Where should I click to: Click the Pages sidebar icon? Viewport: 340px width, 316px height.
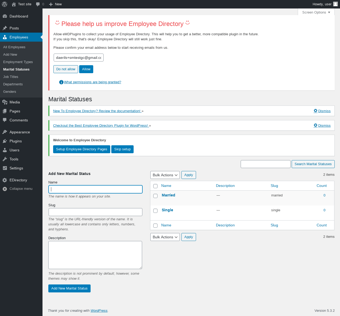click(5, 111)
